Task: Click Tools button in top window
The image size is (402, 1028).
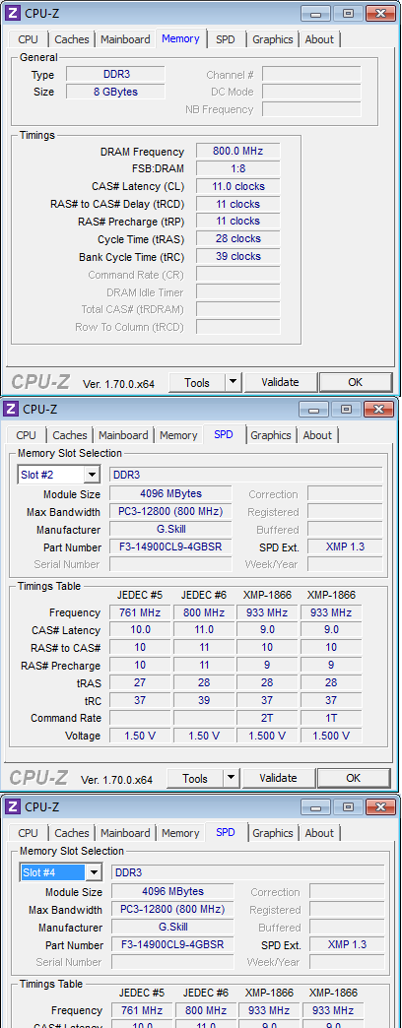Action: coord(197,382)
